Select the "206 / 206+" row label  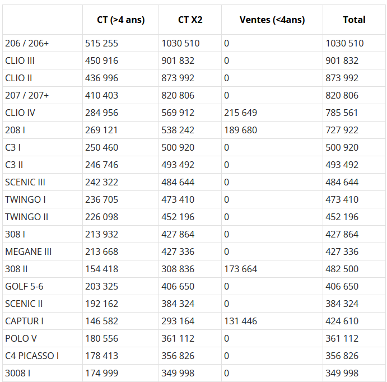[x=27, y=43]
